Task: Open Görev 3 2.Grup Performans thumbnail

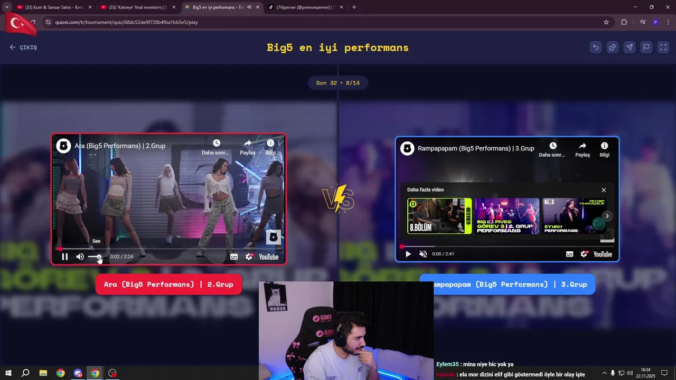Action: (x=507, y=216)
